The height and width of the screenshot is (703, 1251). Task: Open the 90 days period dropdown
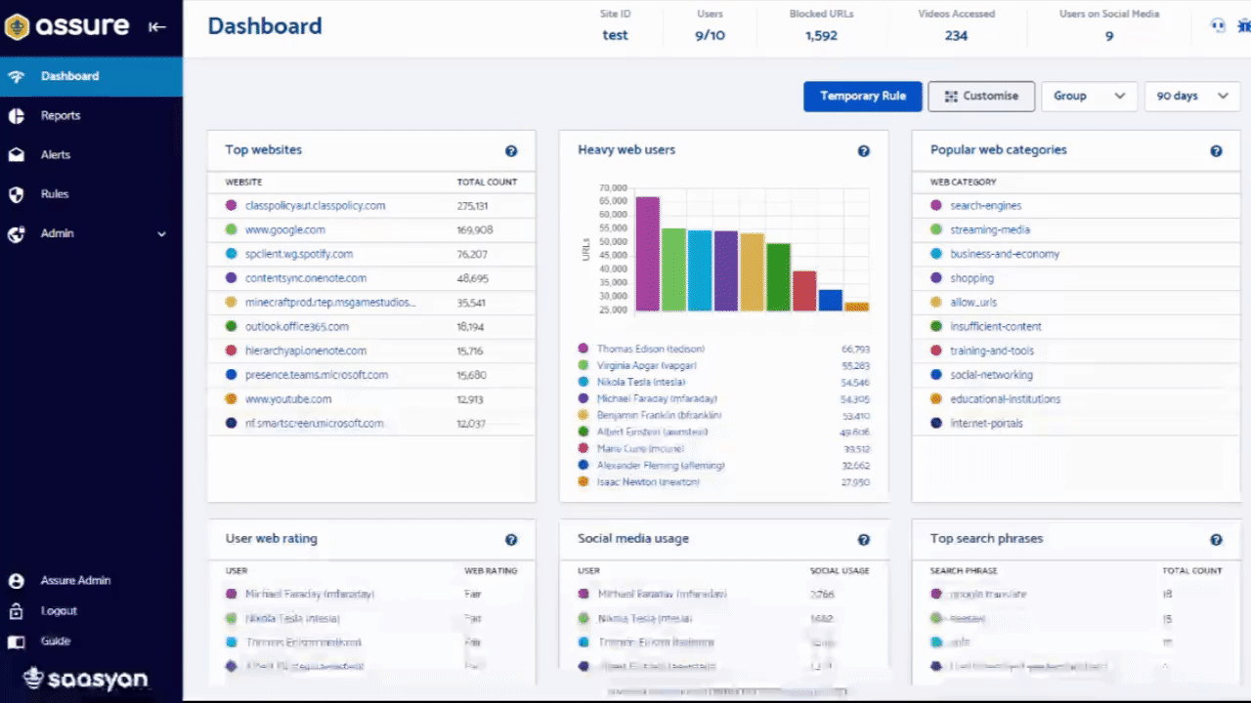1190,96
